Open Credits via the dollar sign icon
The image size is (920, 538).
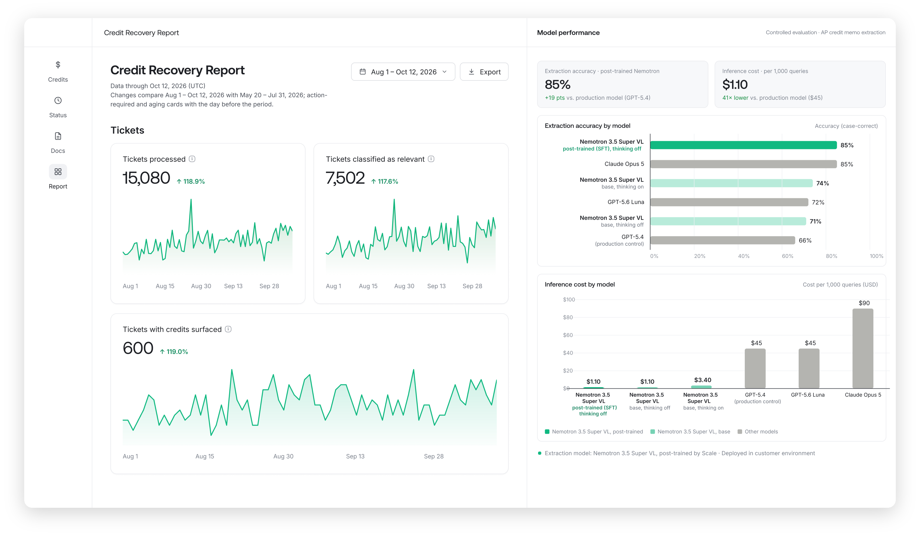pyautogui.click(x=58, y=65)
